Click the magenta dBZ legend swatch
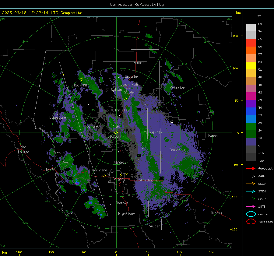This screenshot has width=274, height=256. pyautogui.click(x=251, y=96)
